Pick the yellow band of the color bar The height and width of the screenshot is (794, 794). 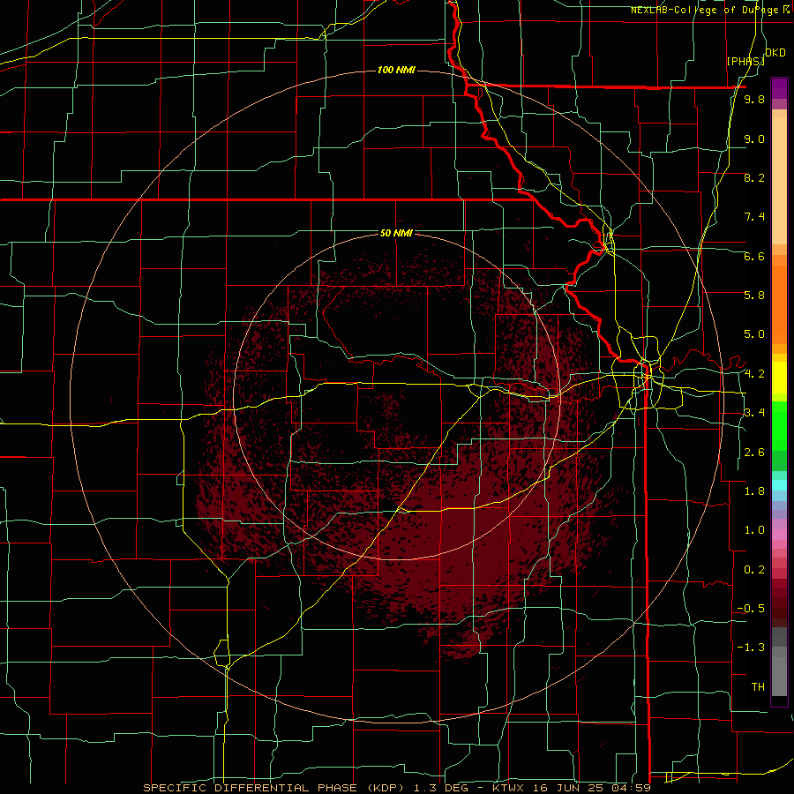(779, 378)
